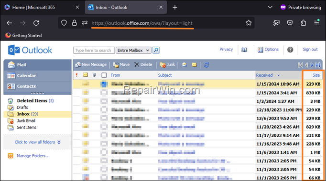Click the search magnifier button
Viewport: 326px width, 181px height.
pyautogui.click(x=156, y=50)
